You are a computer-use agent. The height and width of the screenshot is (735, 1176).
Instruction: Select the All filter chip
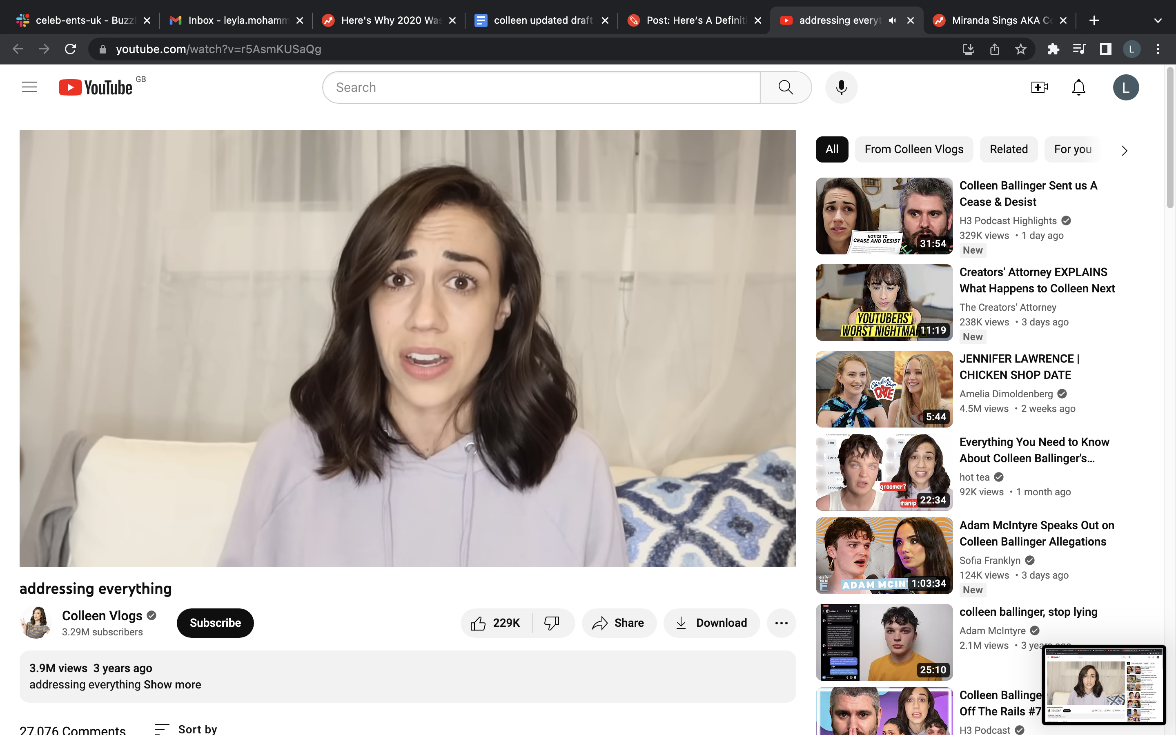point(831,149)
